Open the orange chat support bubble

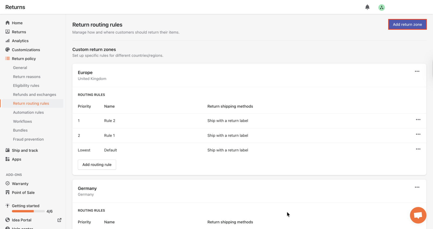[x=418, y=215]
